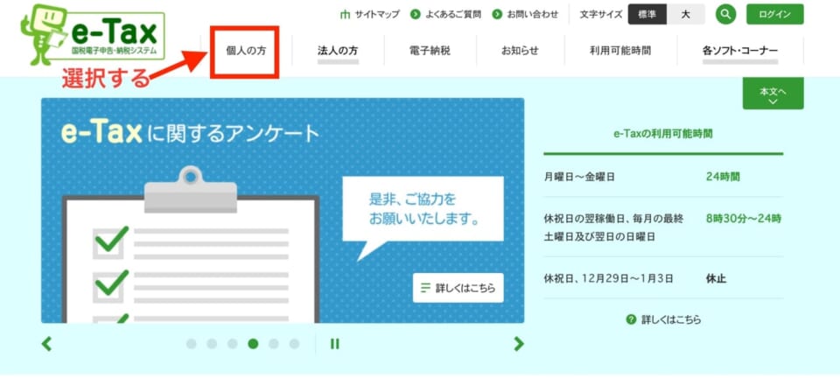Viewport: 840px width, 378px height.
Task: Select fifth carousel dot
Action: 274,344
